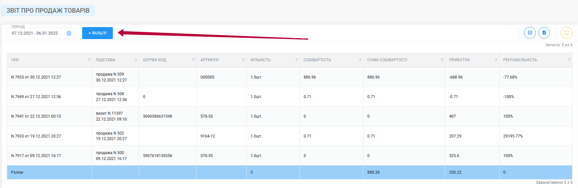578x188 pixels.
Task: Sort by СОБІВАРТІСТЬ column arrows
Action: coord(360,60)
